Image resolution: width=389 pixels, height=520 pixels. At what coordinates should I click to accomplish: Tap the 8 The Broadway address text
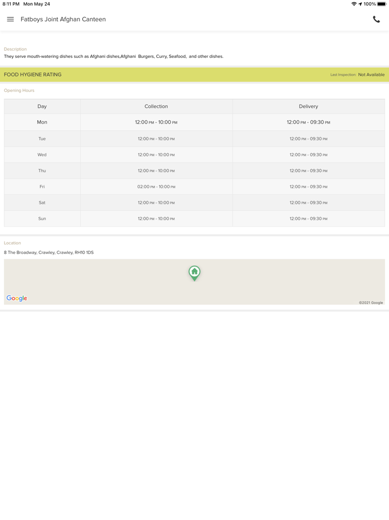(x=49, y=252)
